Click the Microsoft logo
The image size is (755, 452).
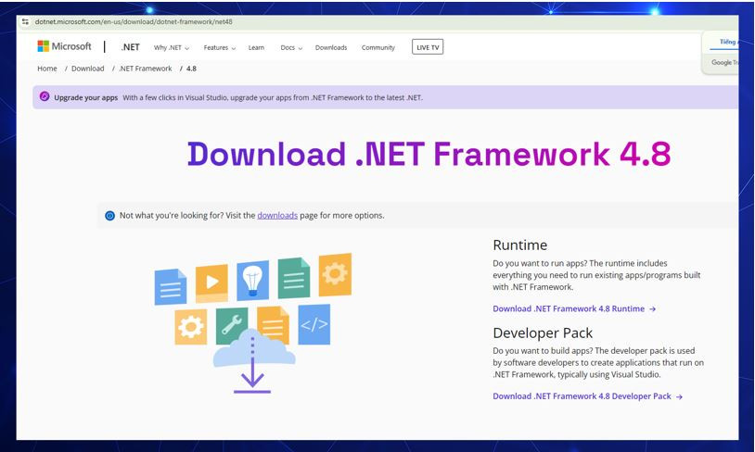pos(64,47)
